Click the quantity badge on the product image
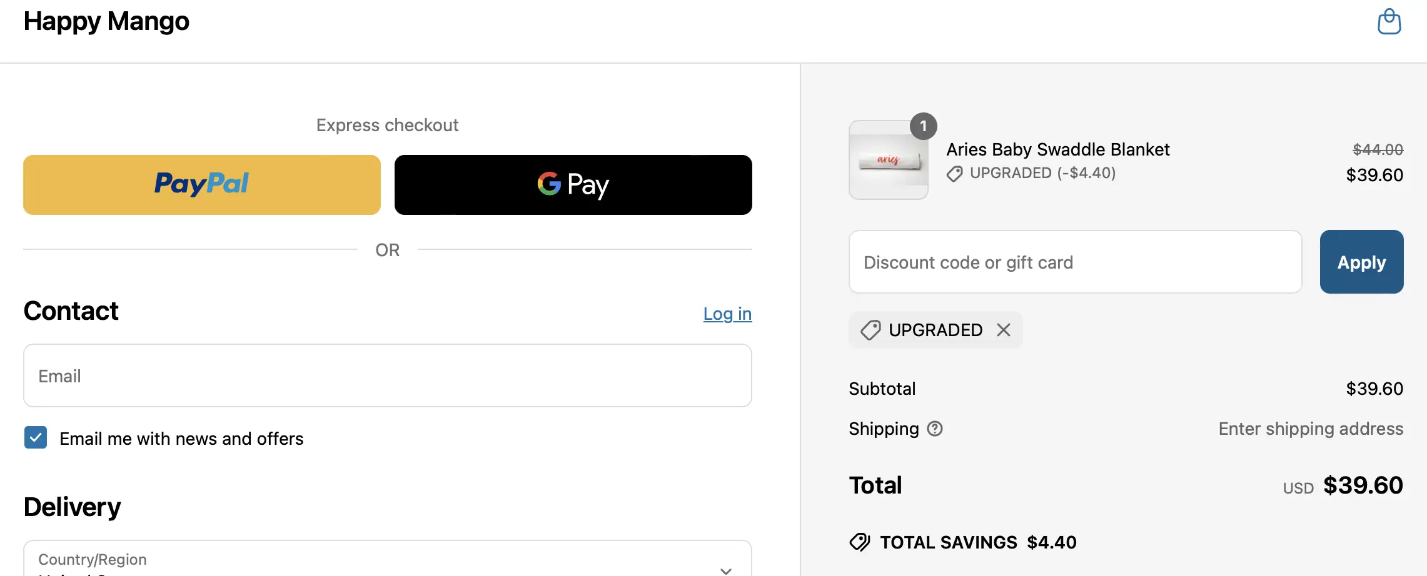Image resolution: width=1427 pixels, height=576 pixels. tap(923, 126)
